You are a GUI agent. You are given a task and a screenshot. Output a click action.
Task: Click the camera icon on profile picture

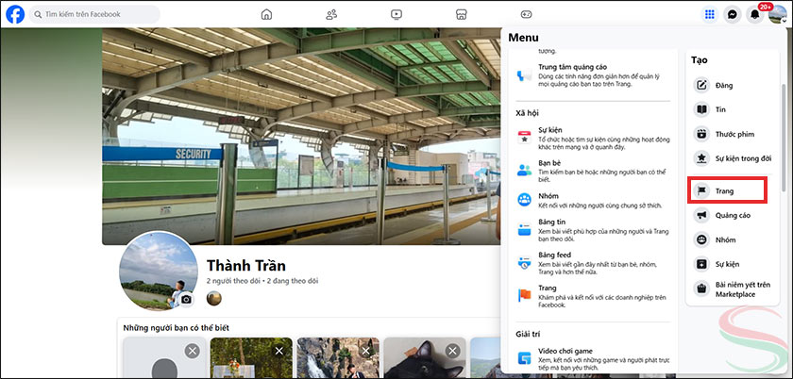click(187, 299)
